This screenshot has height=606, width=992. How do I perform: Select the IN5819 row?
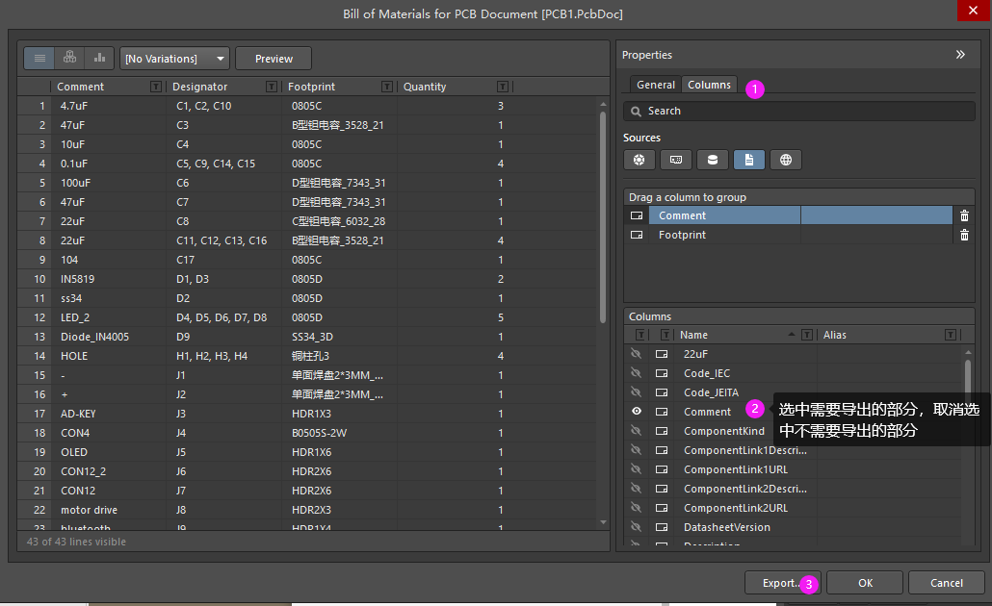307,279
